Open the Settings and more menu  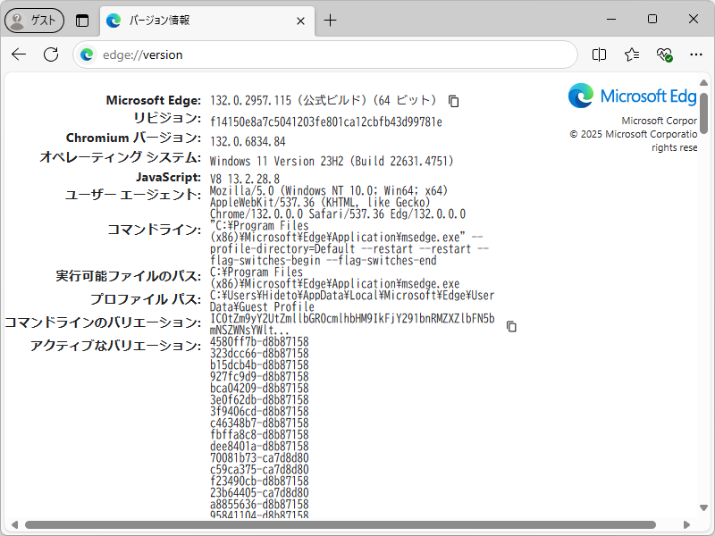point(696,54)
